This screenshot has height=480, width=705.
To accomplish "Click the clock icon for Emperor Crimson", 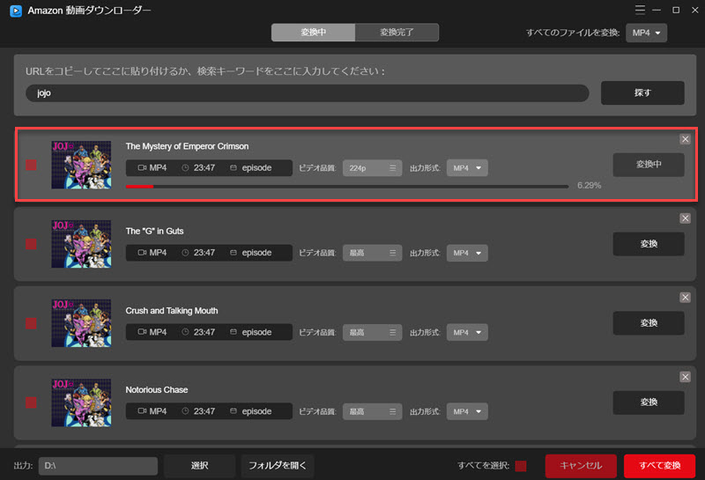I will click(x=185, y=167).
